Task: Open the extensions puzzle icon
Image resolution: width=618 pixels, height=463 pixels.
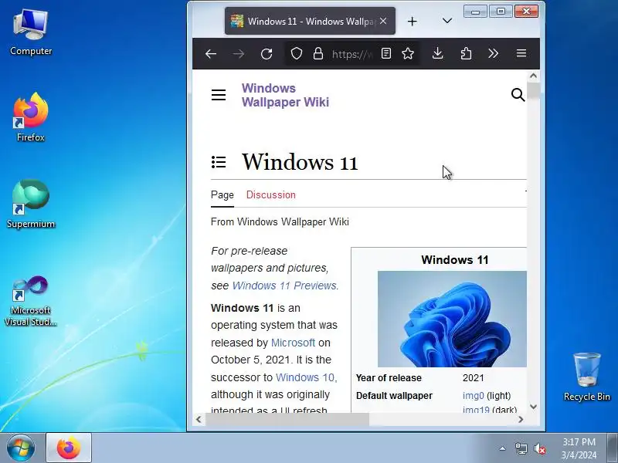Action: click(x=466, y=53)
